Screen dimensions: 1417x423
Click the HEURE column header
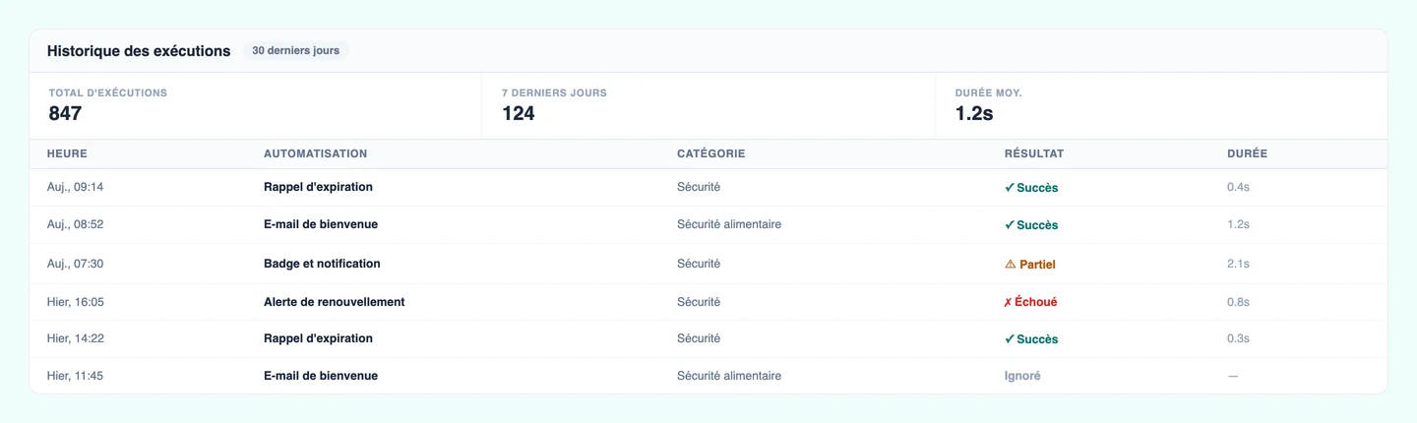click(67, 153)
